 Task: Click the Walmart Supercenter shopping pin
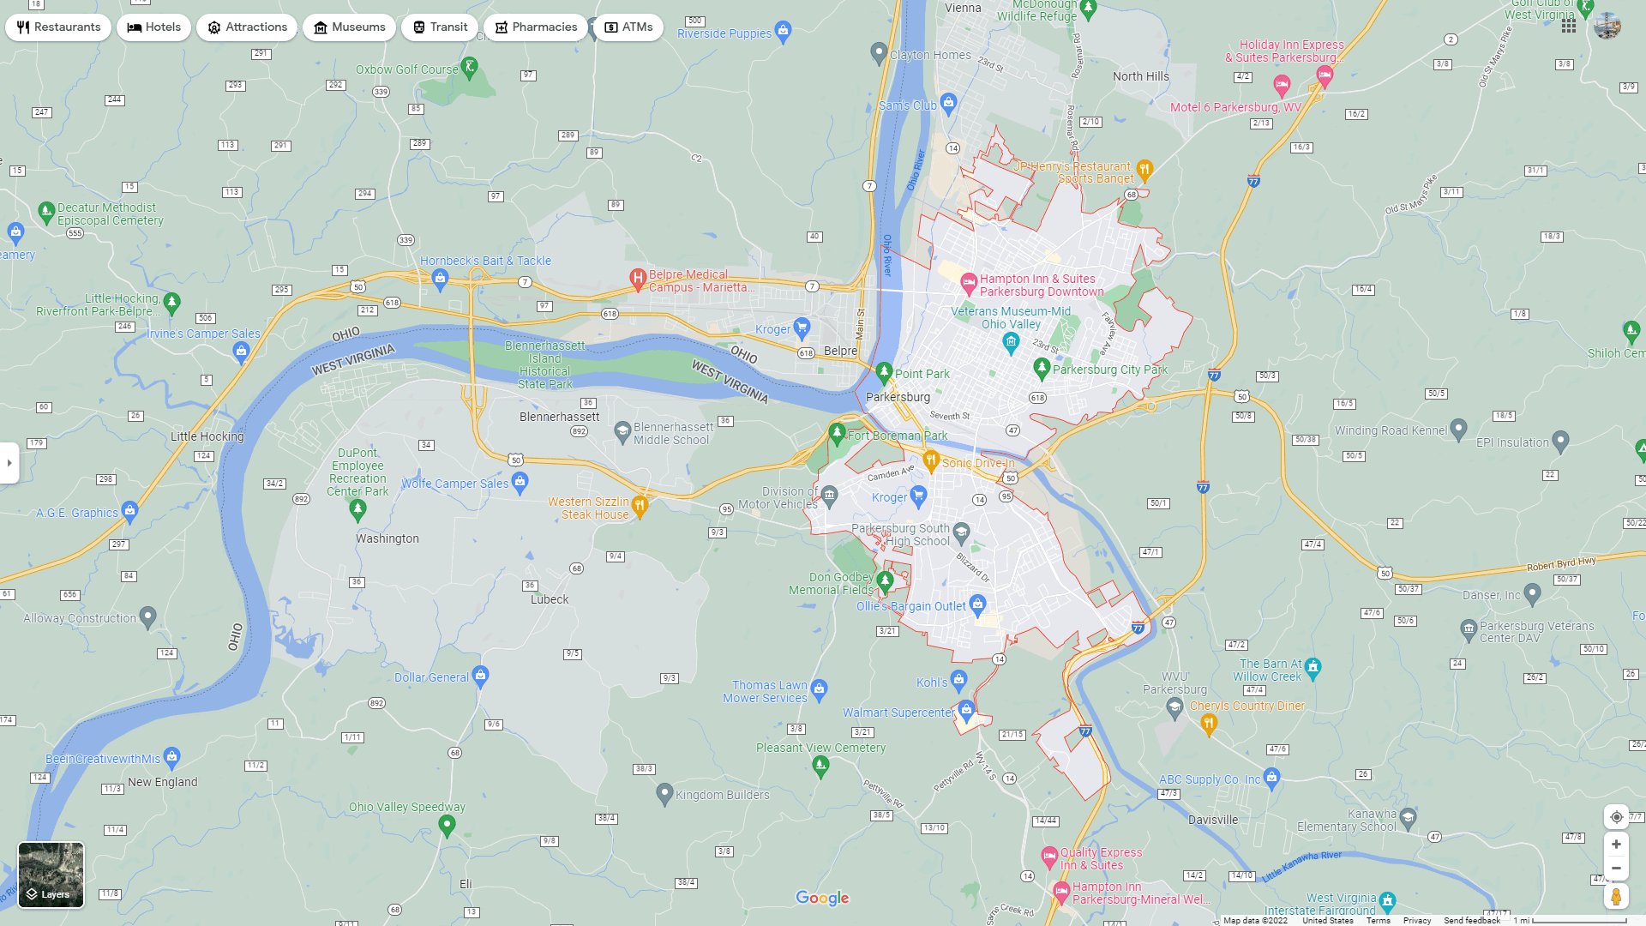966,710
